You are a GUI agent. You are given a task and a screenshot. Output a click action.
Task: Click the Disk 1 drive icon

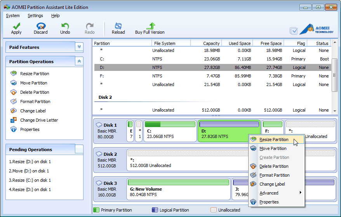click(99, 125)
